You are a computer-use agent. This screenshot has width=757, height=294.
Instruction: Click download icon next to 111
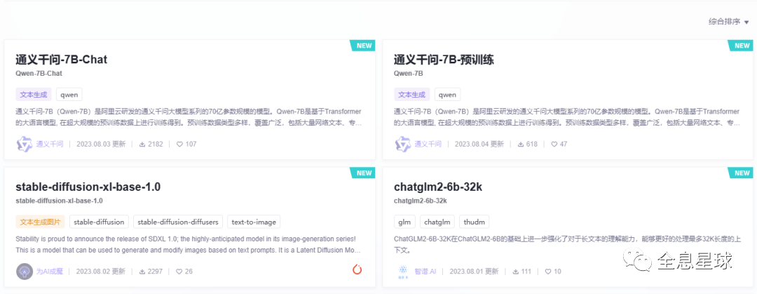(x=516, y=272)
